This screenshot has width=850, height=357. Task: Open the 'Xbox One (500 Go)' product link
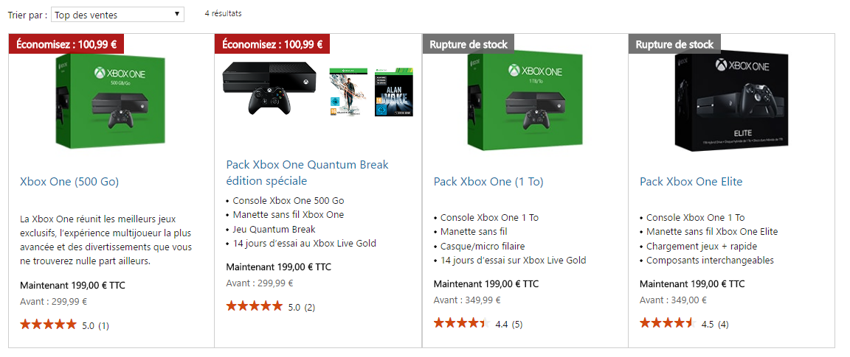coord(69,182)
